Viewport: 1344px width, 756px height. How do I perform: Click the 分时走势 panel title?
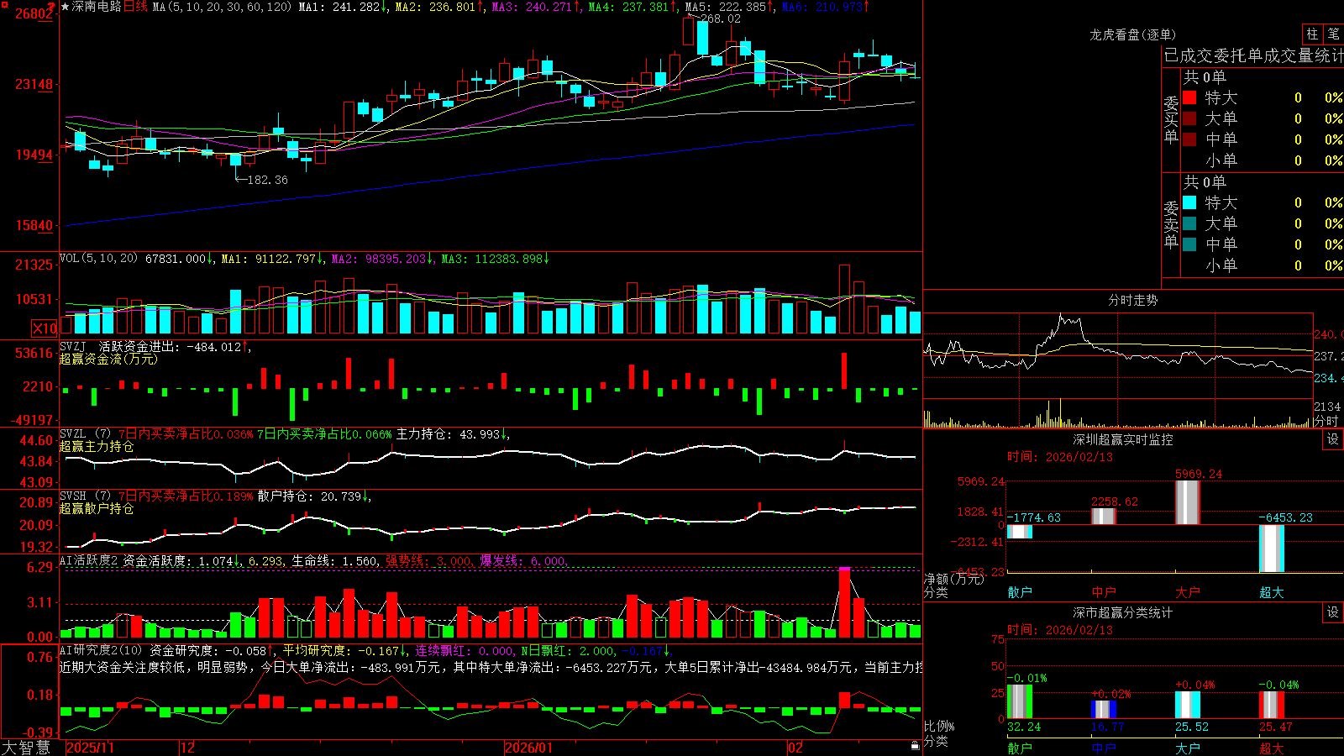pos(1133,300)
